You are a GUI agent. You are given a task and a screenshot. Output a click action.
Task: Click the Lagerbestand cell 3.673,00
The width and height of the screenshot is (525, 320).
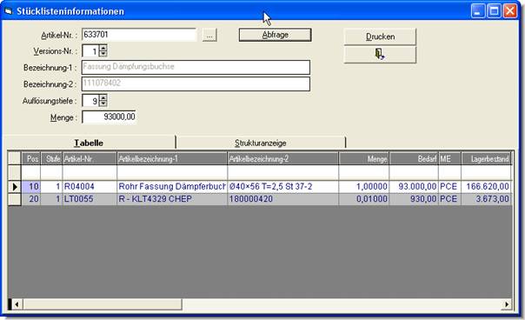(486, 199)
